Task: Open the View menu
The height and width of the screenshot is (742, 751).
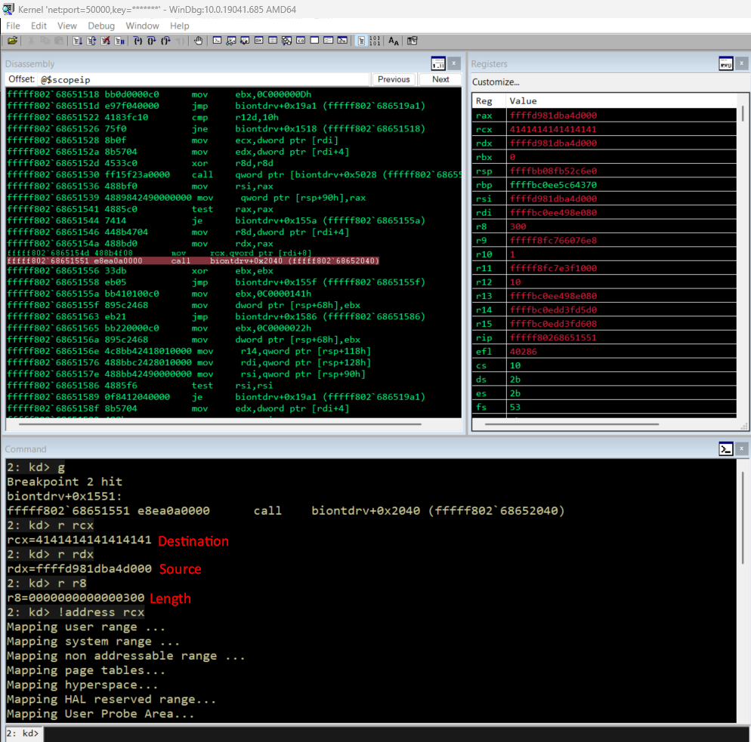Action: 67,26
